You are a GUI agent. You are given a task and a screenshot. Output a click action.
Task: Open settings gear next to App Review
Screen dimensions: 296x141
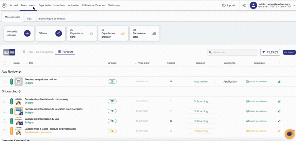(20, 72)
